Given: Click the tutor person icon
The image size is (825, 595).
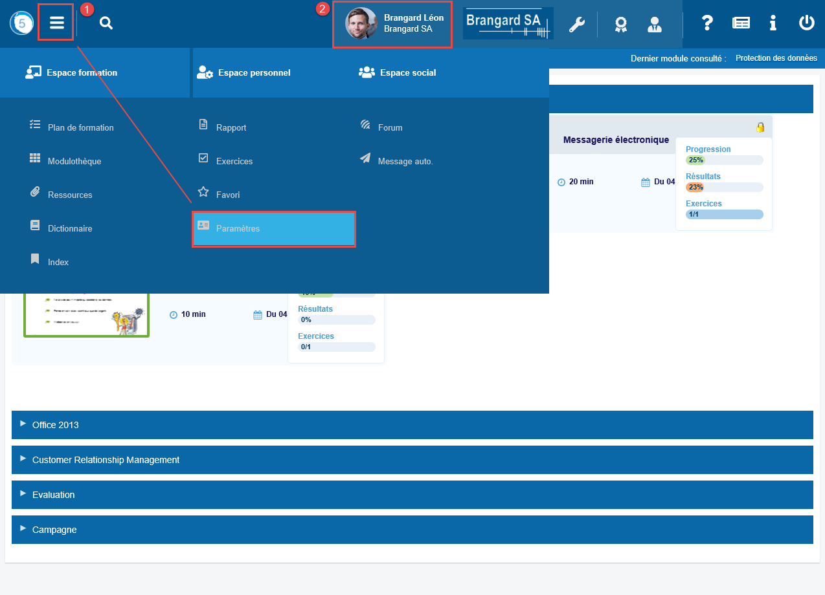Looking at the screenshot, I should pos(654,25).
